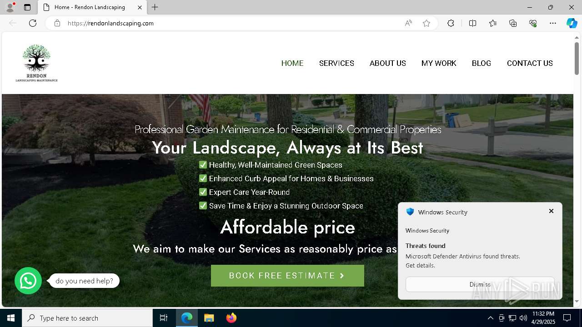Click the taskbar search box

click(87, 318)
